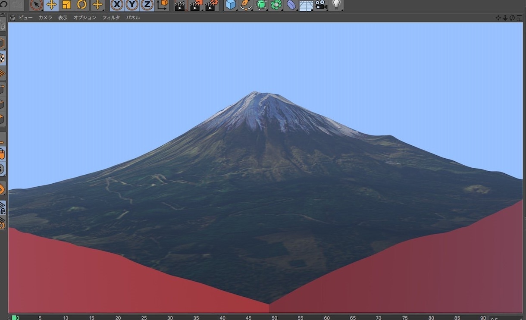Open the recent tools cross icon

click(97, 5)
